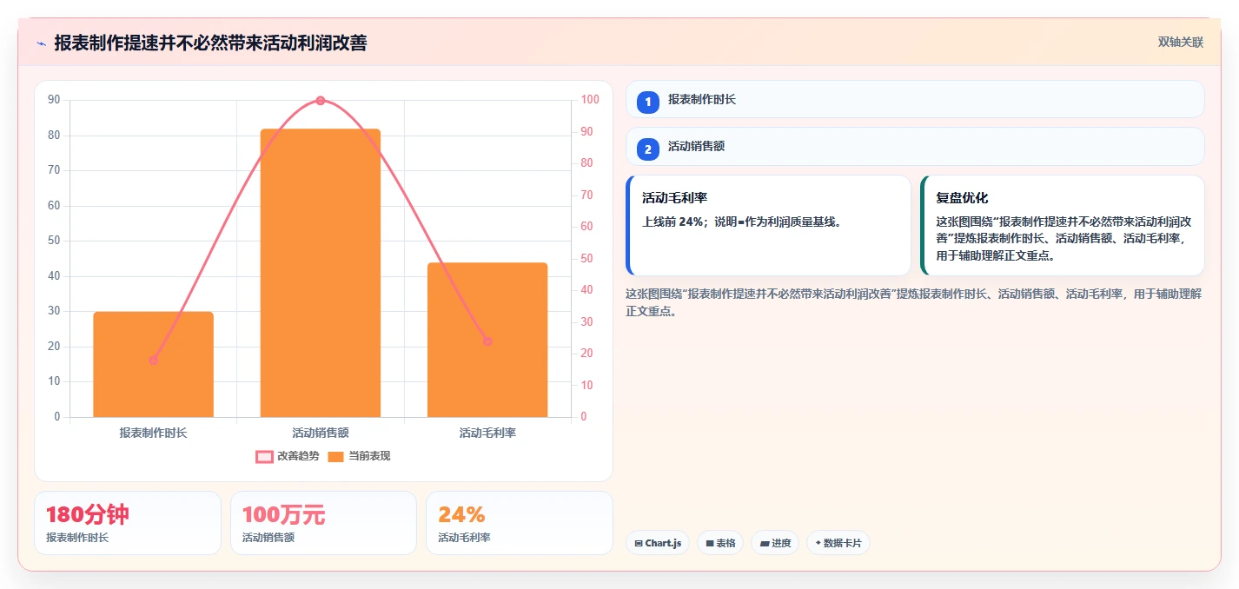Screen dimensions: 1239x589
Task: Click numbered badge 1 for 报表制作时长
Action: click(648, 102)
